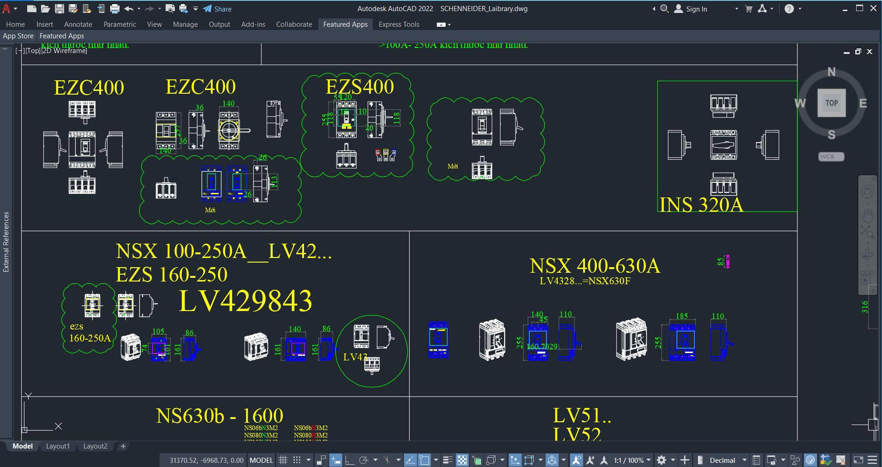Click the Save As icon with pencil
This screenshot has width=882, height=467.
73,9
